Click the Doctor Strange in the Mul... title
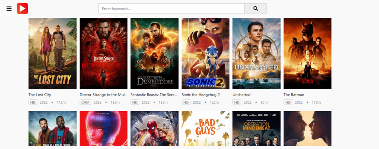Screen dimensions: 379x149 (104, 95)
